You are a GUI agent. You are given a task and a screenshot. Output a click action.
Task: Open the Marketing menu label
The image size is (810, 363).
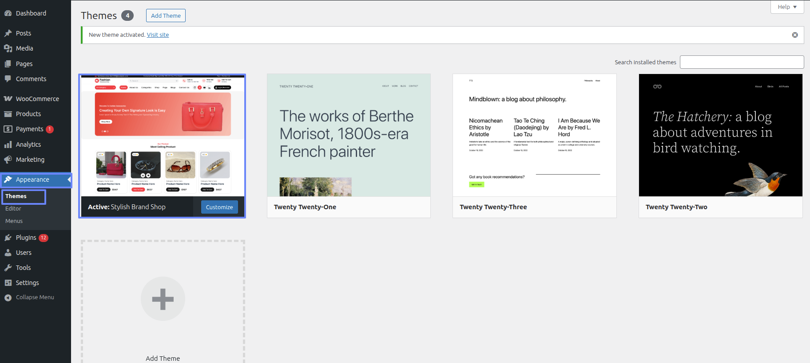coord(30,160)
